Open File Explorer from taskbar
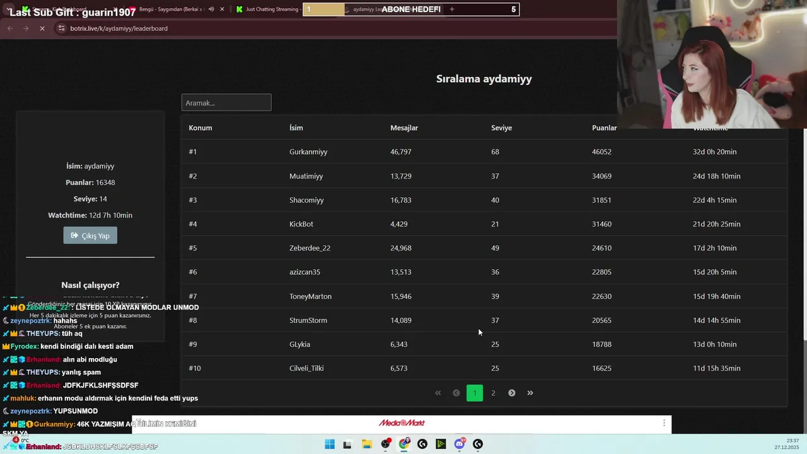 coord(367,444)
